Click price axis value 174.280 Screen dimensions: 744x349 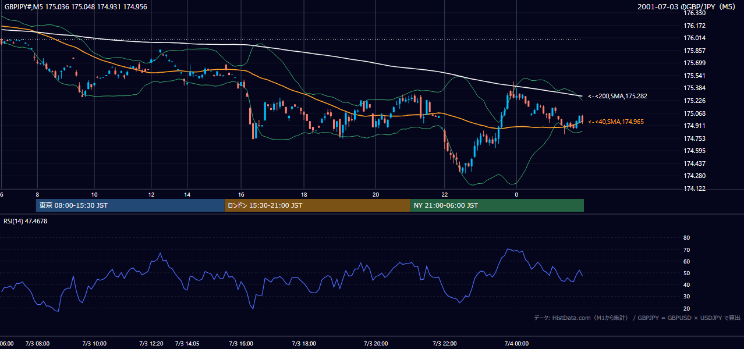pos(694,176)
